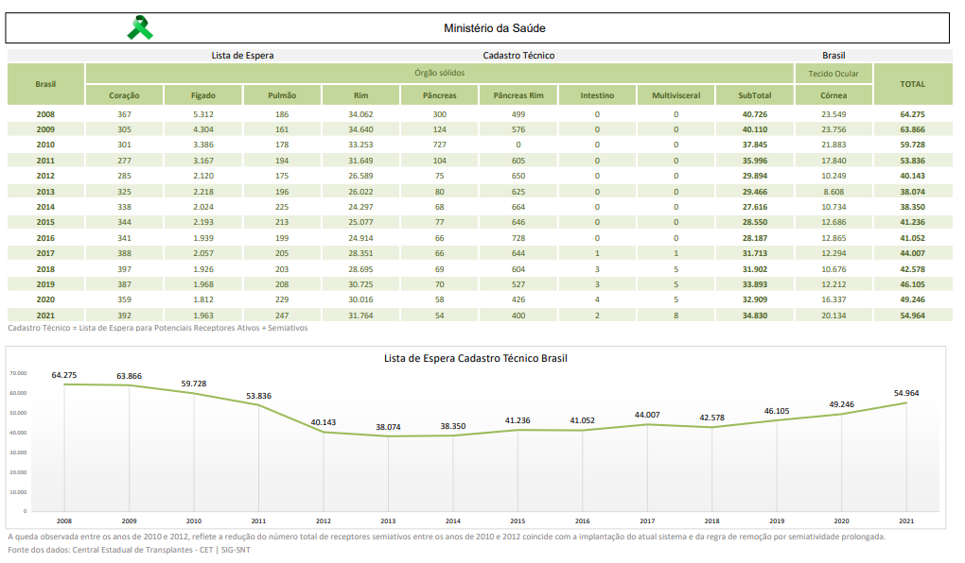
Task: Click the Intestino column header
Action: [597, 95]
